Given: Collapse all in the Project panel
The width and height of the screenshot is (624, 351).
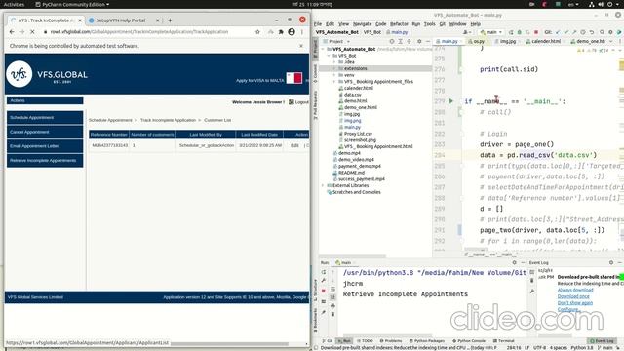Looking at the screenshot, I should tap(409, 41).
